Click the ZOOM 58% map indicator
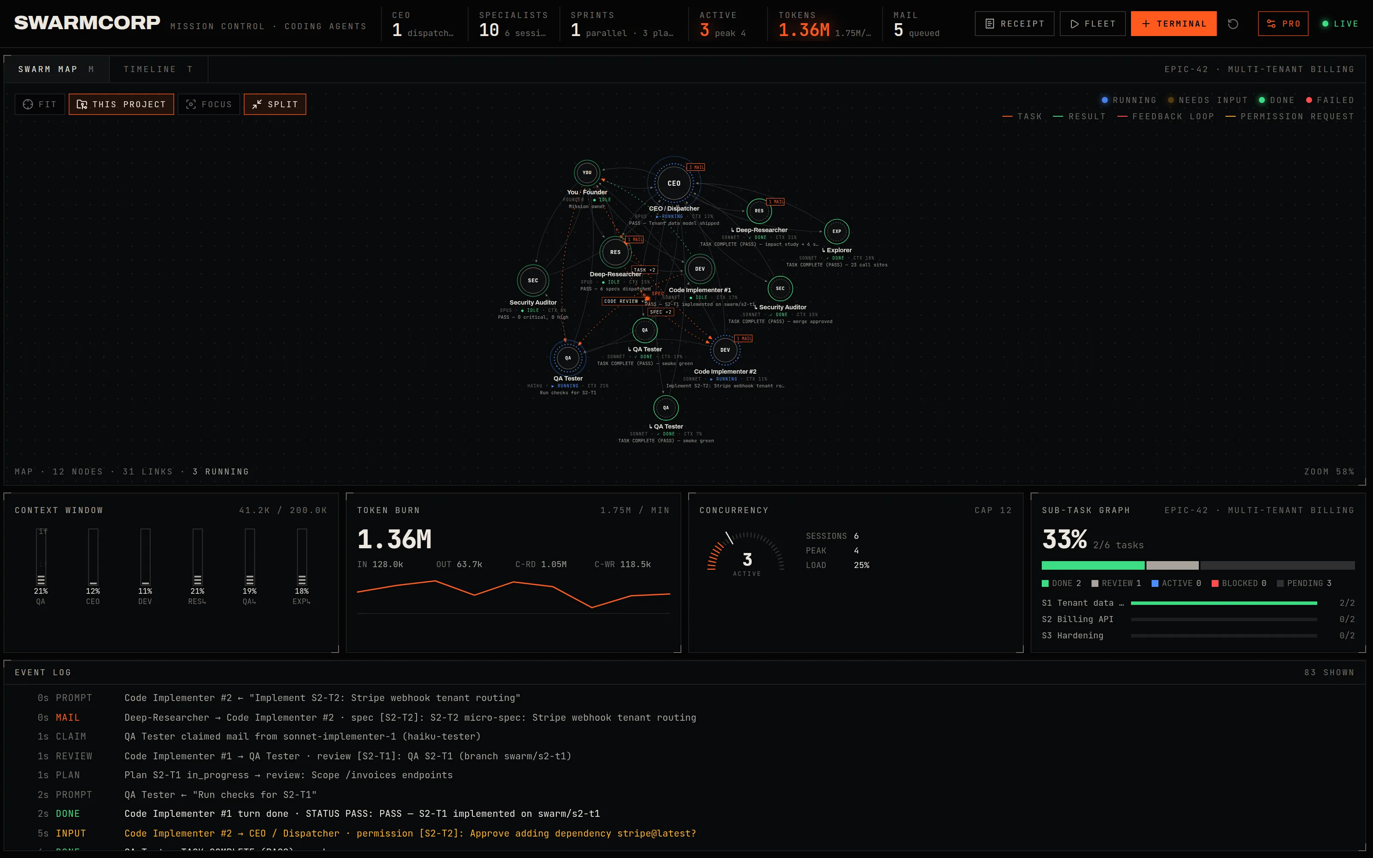Image resolution: width=1373 pixels, height=858 pixels. [1329, 472]
